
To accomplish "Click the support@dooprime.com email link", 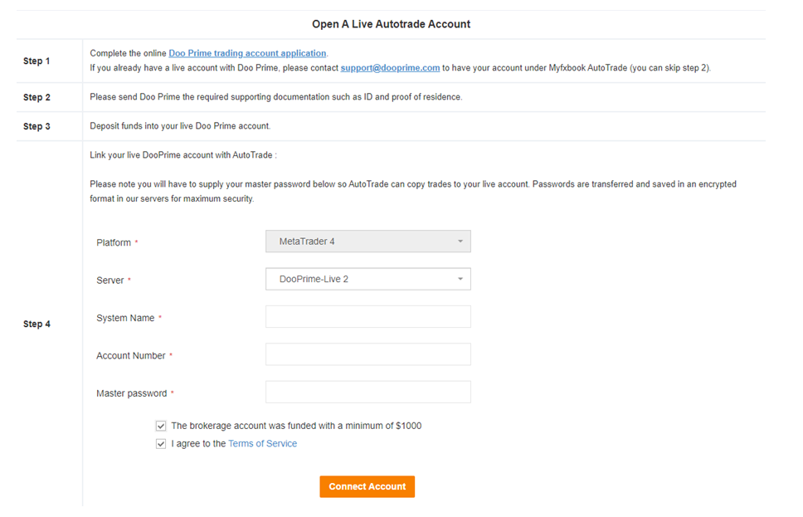I will point(390,68).
